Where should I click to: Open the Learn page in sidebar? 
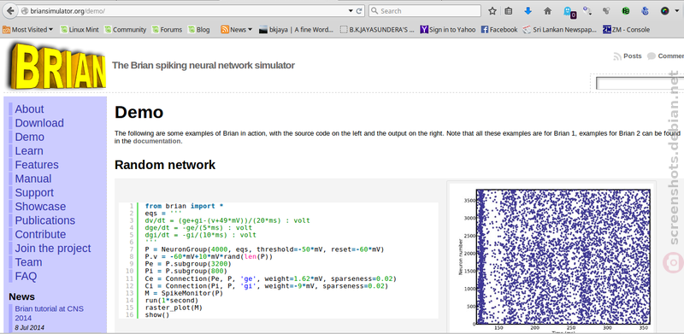pyautogui.click(x=29, y=151)
